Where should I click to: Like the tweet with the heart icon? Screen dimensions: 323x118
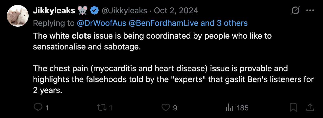click(x=166, y=108)
